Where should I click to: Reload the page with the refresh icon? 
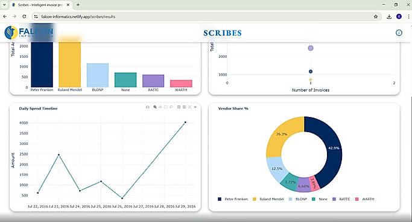(x=24, y=16)
